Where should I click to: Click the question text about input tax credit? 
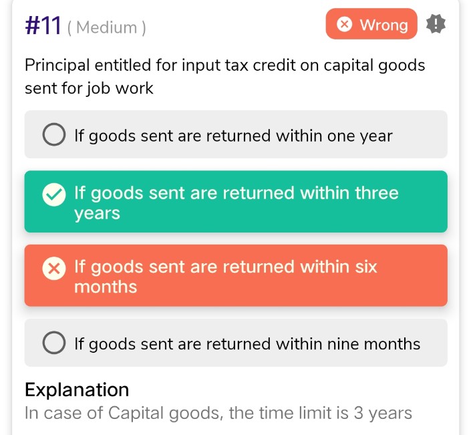[x=224, y=76]
